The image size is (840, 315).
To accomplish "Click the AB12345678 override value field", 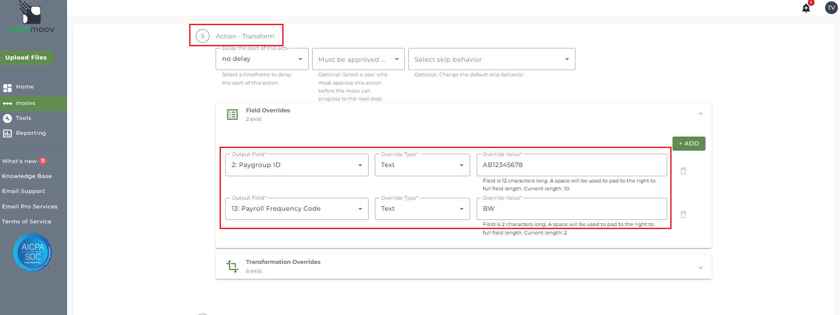I will coord(571,165).
